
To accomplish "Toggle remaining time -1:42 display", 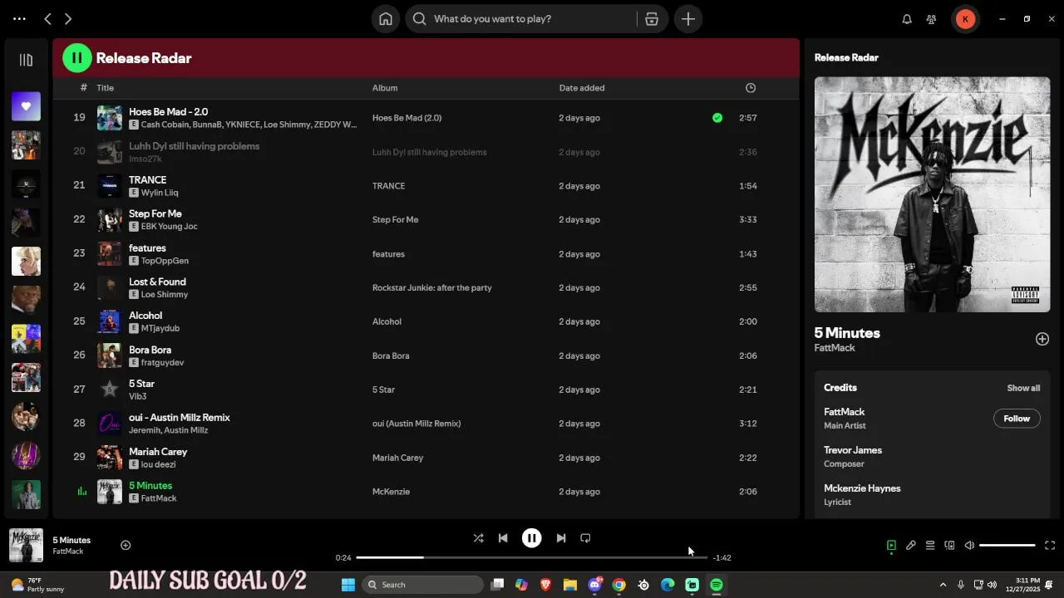I will click(x=722, y=558).
